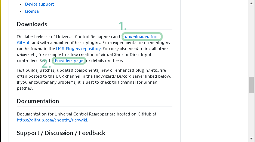Click the vertical scrollbar thumb
Image resolution: width=255 pixels, height=142 pixels.
(x=251, y=85)
